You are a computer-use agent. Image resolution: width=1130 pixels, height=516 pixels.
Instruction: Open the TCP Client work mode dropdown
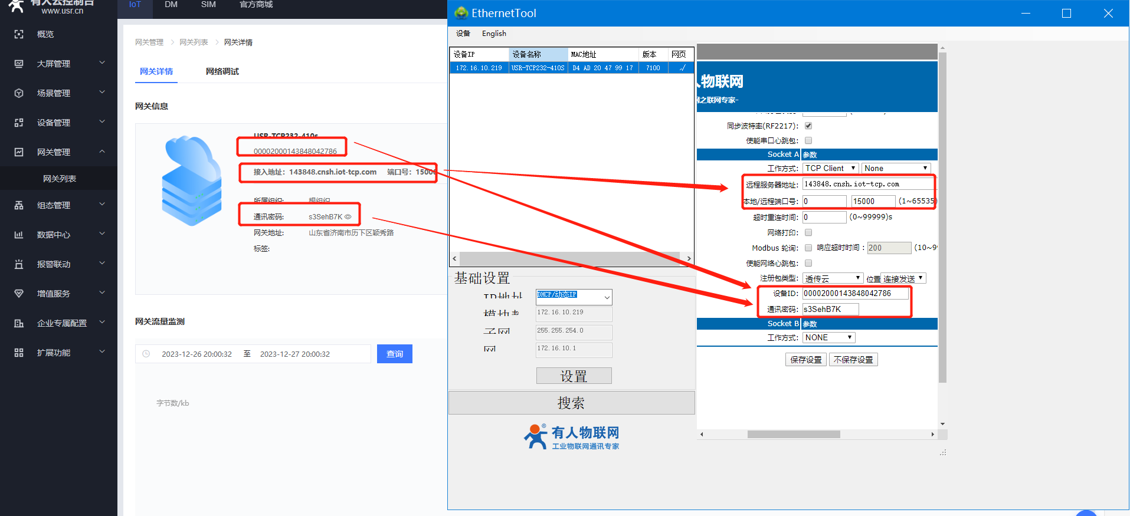(x=830, y=168)
